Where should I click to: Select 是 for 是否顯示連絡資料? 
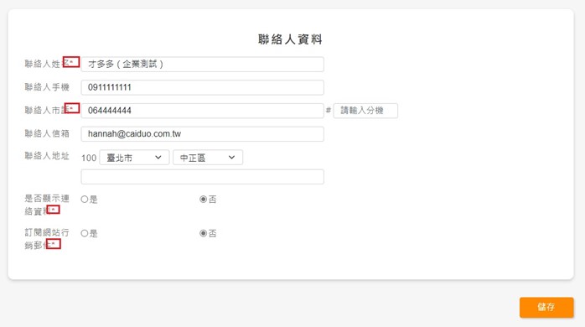pyautogui.click(x=85, y=200)
